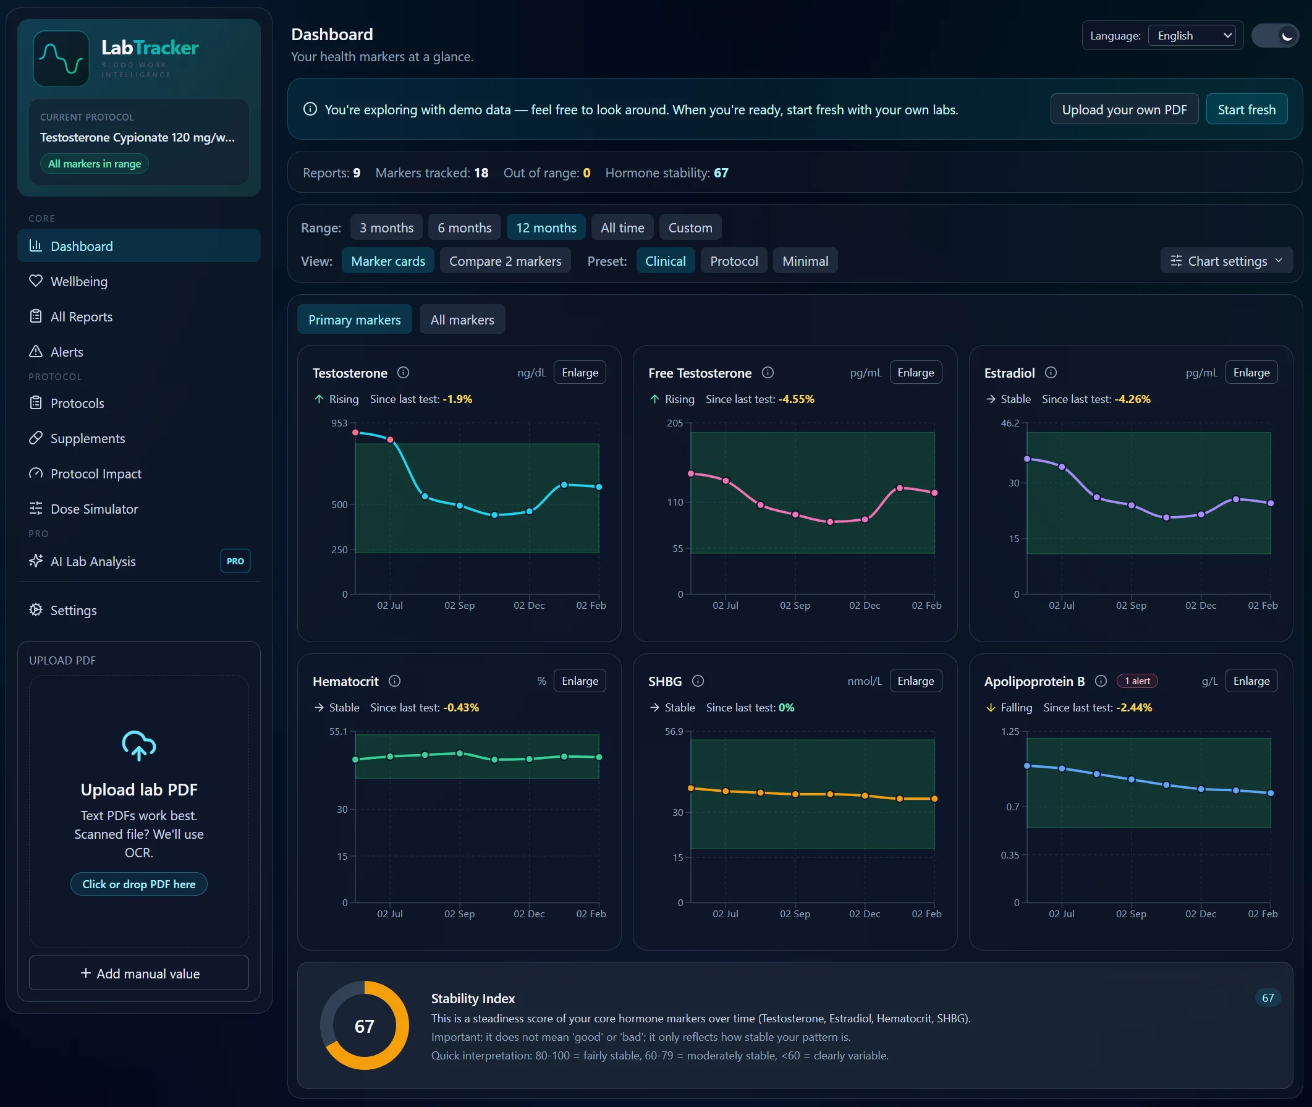
Task: Launch AI Lab Analysis
Action: (93, 561)
